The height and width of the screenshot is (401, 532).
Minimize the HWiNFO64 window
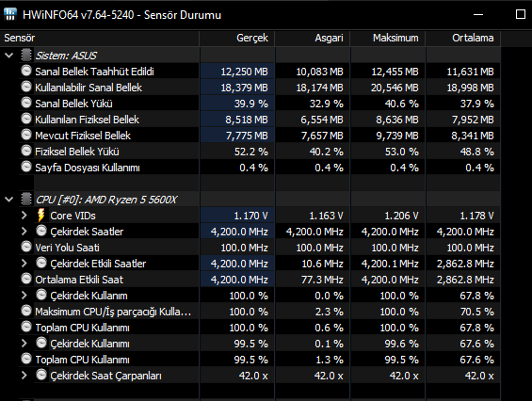[x=478, y=14]
